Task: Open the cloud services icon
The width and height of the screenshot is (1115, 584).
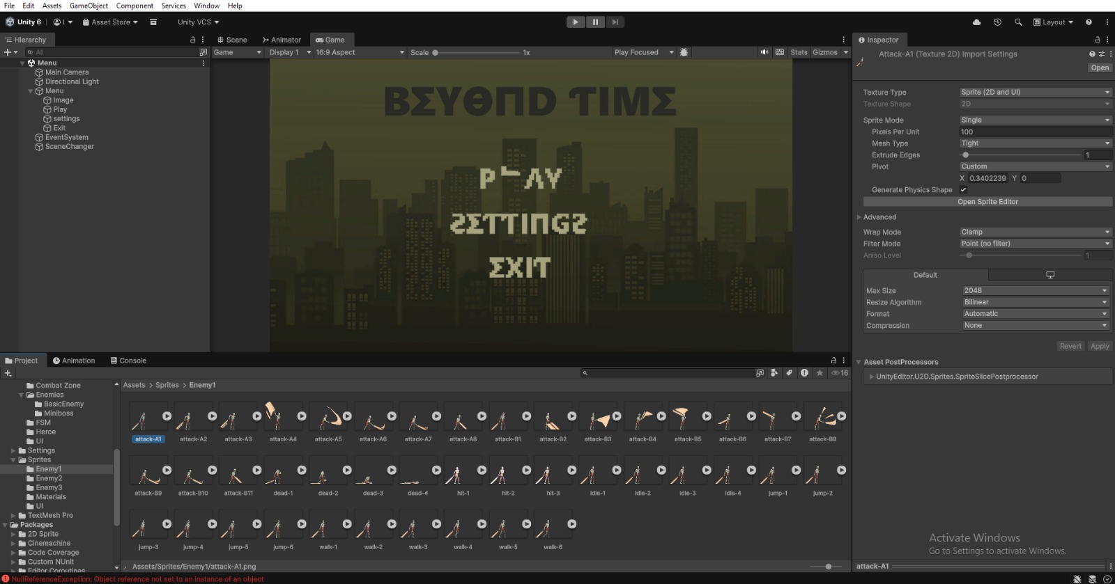Action: pyautogui.click(x=976, y=22)
